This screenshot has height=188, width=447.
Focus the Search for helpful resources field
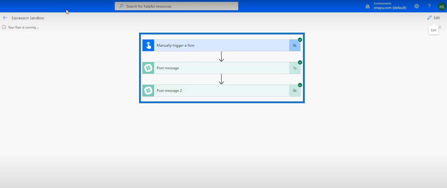click(x=177, y=6)
